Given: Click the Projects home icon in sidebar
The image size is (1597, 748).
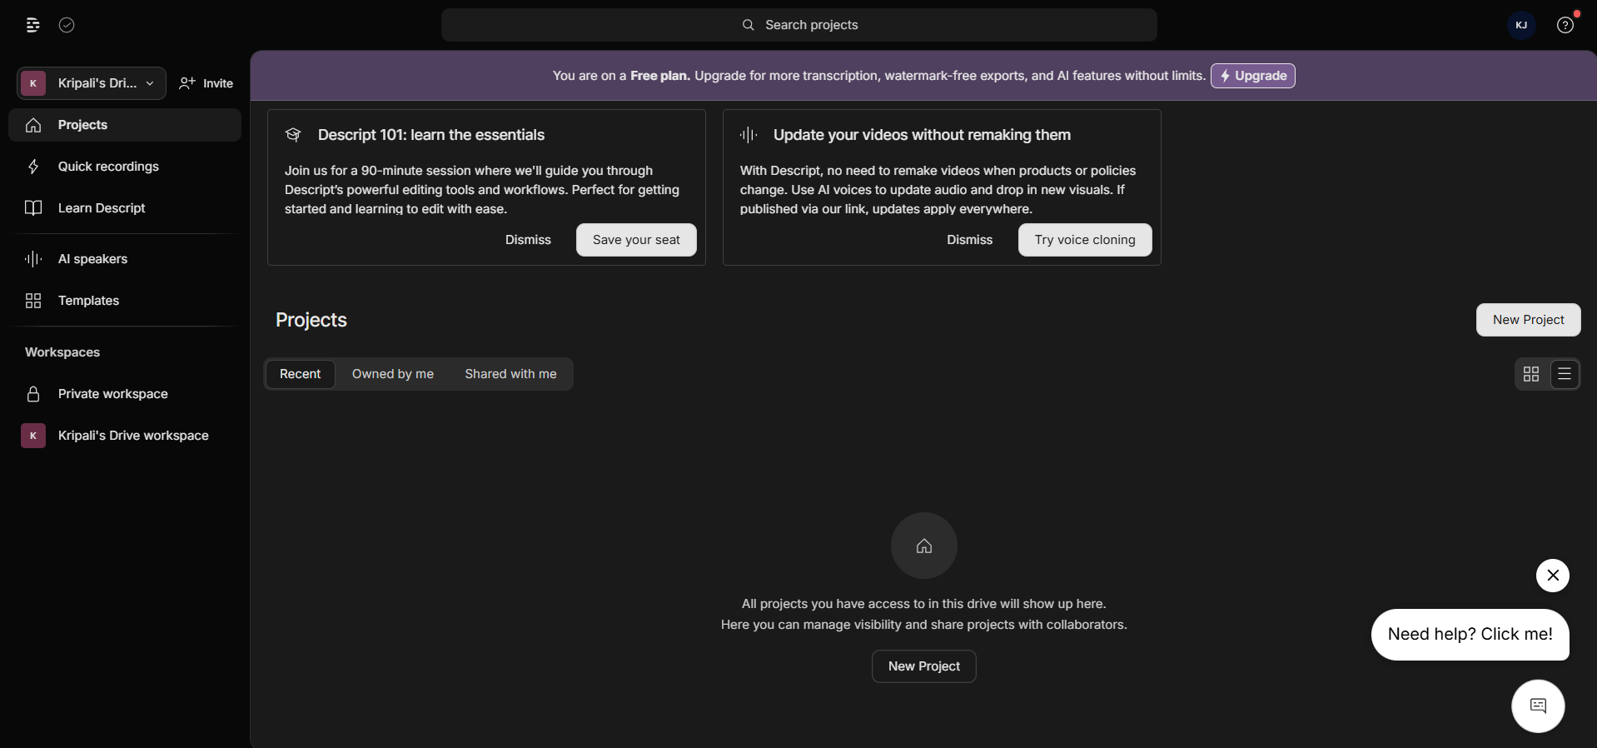Looking at the screenshot, I should click(33, 125).
